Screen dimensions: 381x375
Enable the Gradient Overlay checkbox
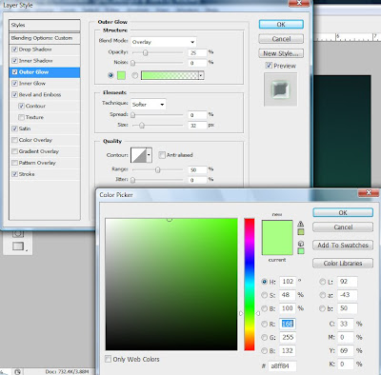(x=14, y=151)
